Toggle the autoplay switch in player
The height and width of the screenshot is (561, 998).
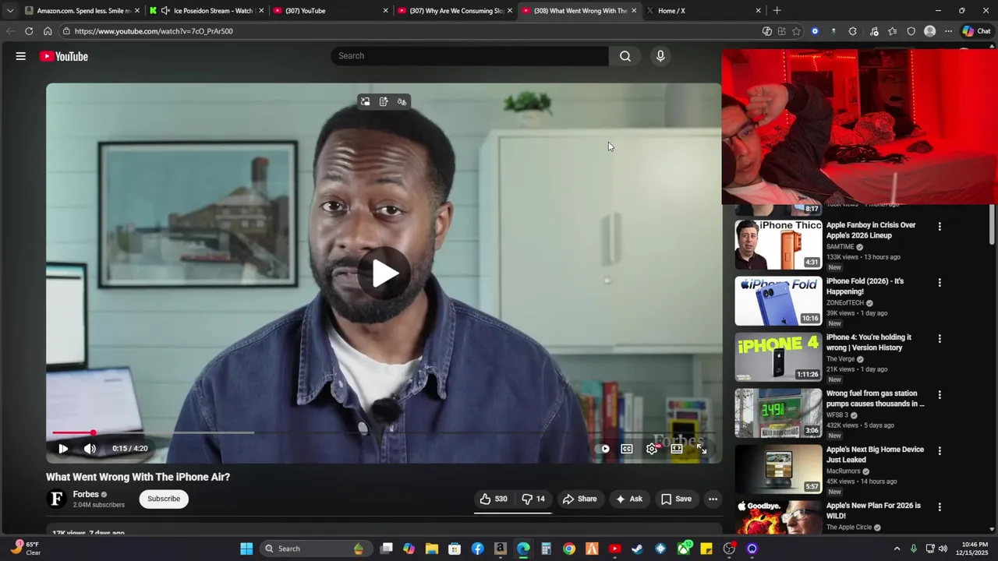[x=605, y=449]
